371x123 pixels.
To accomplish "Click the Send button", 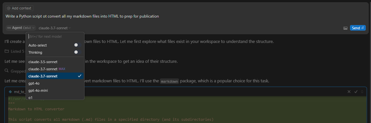I will tap(358, 28).
